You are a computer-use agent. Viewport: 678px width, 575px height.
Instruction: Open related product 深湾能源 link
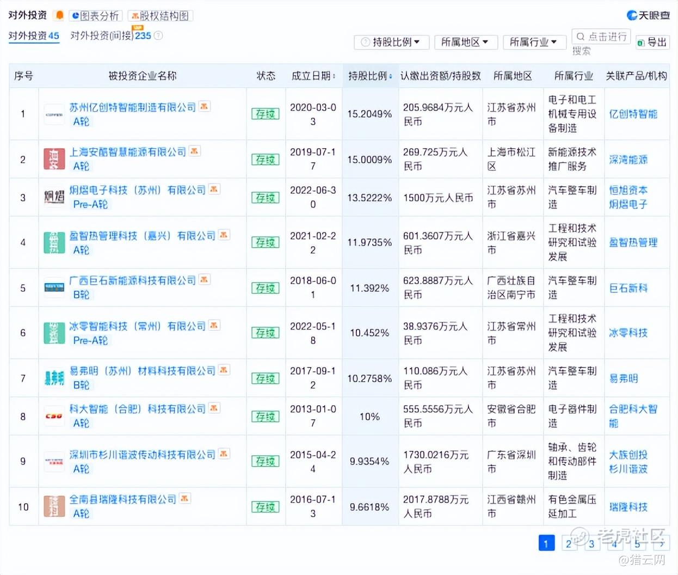coord(628,160)
